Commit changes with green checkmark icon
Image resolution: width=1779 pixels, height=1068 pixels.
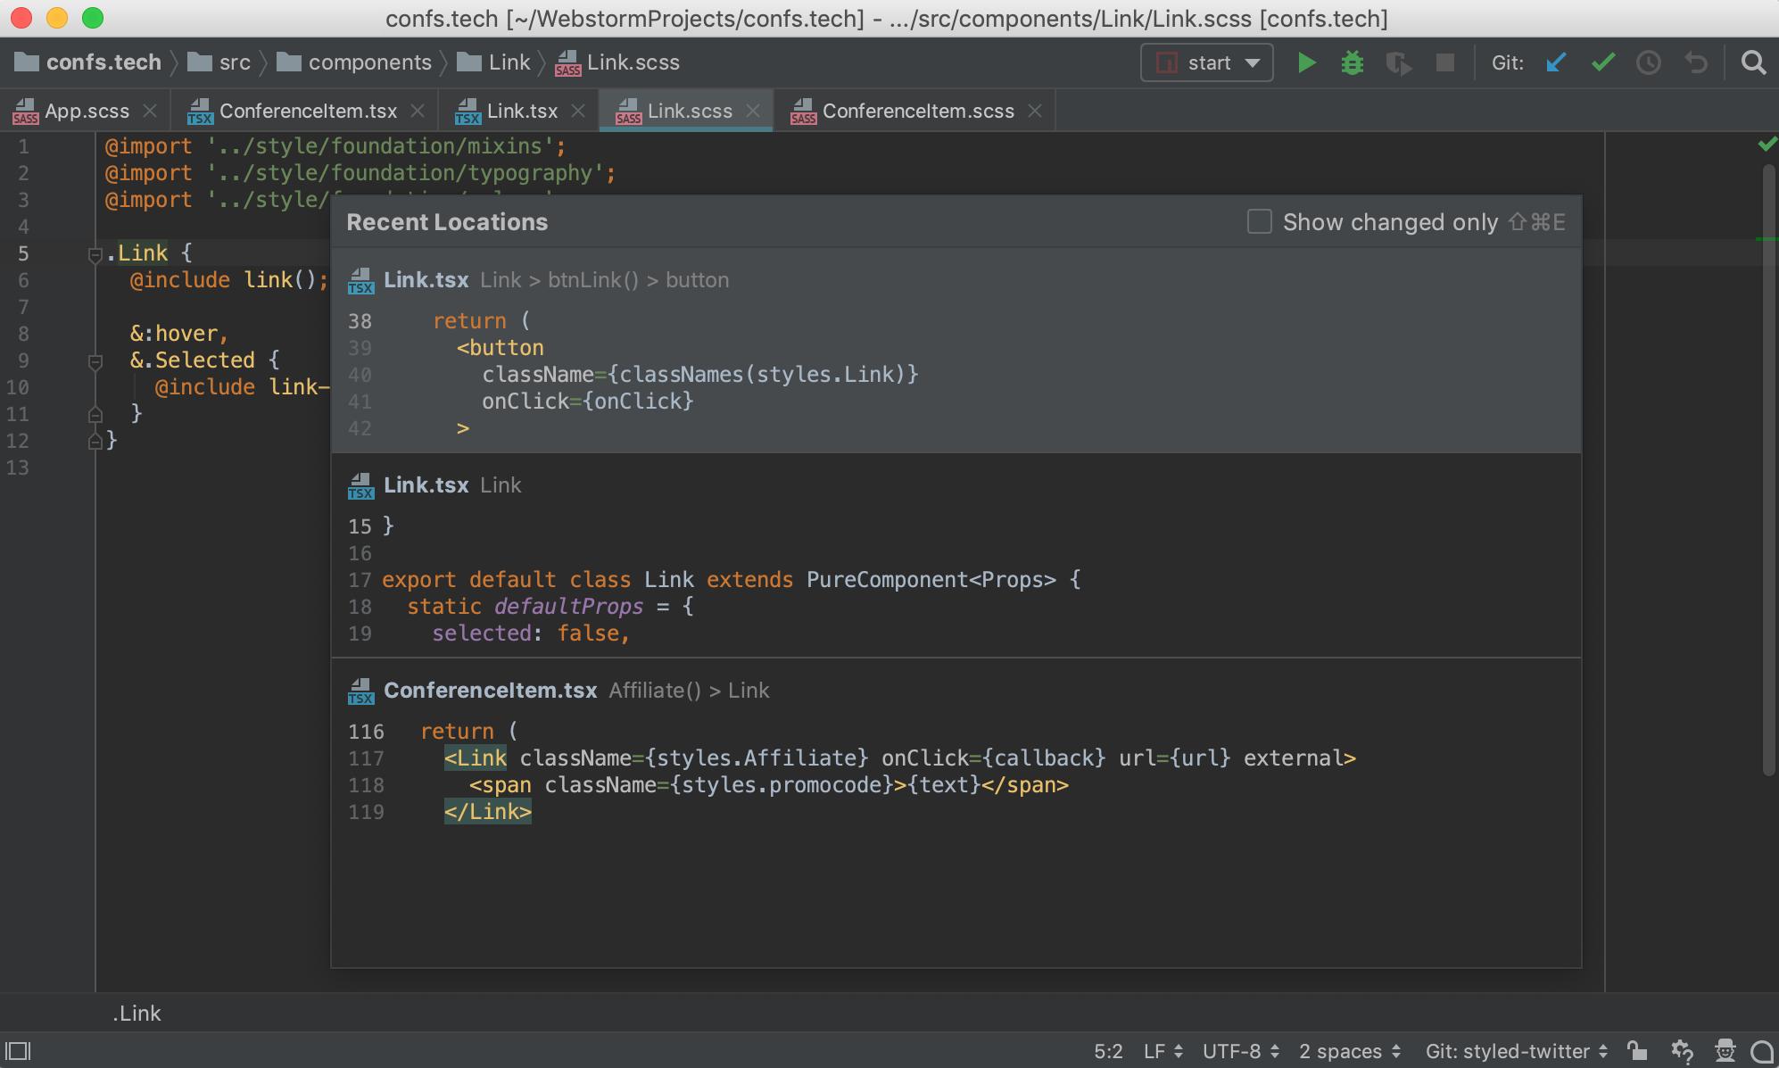click(x=1603, y=62)
